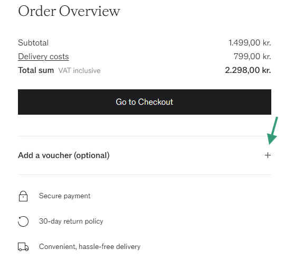Click the 1.499,00 kr. subtotal amount
The width and height of the screenshot is (285, 259).
click(250, 43)
